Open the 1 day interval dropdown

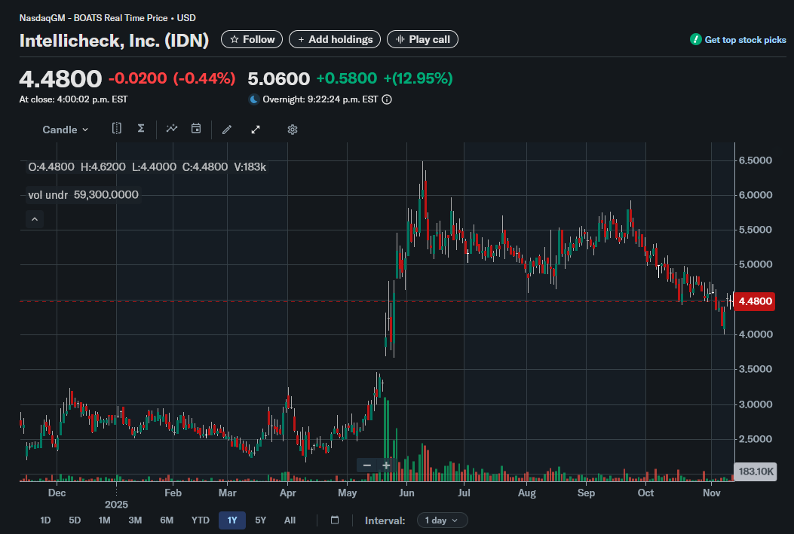442,520
